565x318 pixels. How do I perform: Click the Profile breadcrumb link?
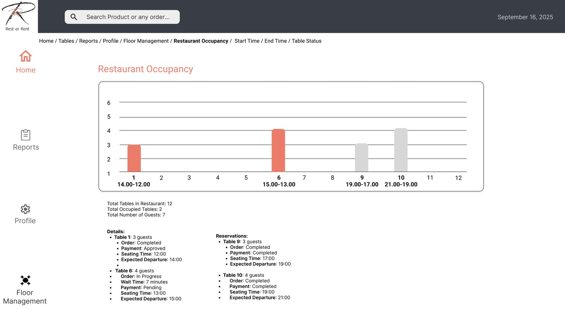click(111, 41)
